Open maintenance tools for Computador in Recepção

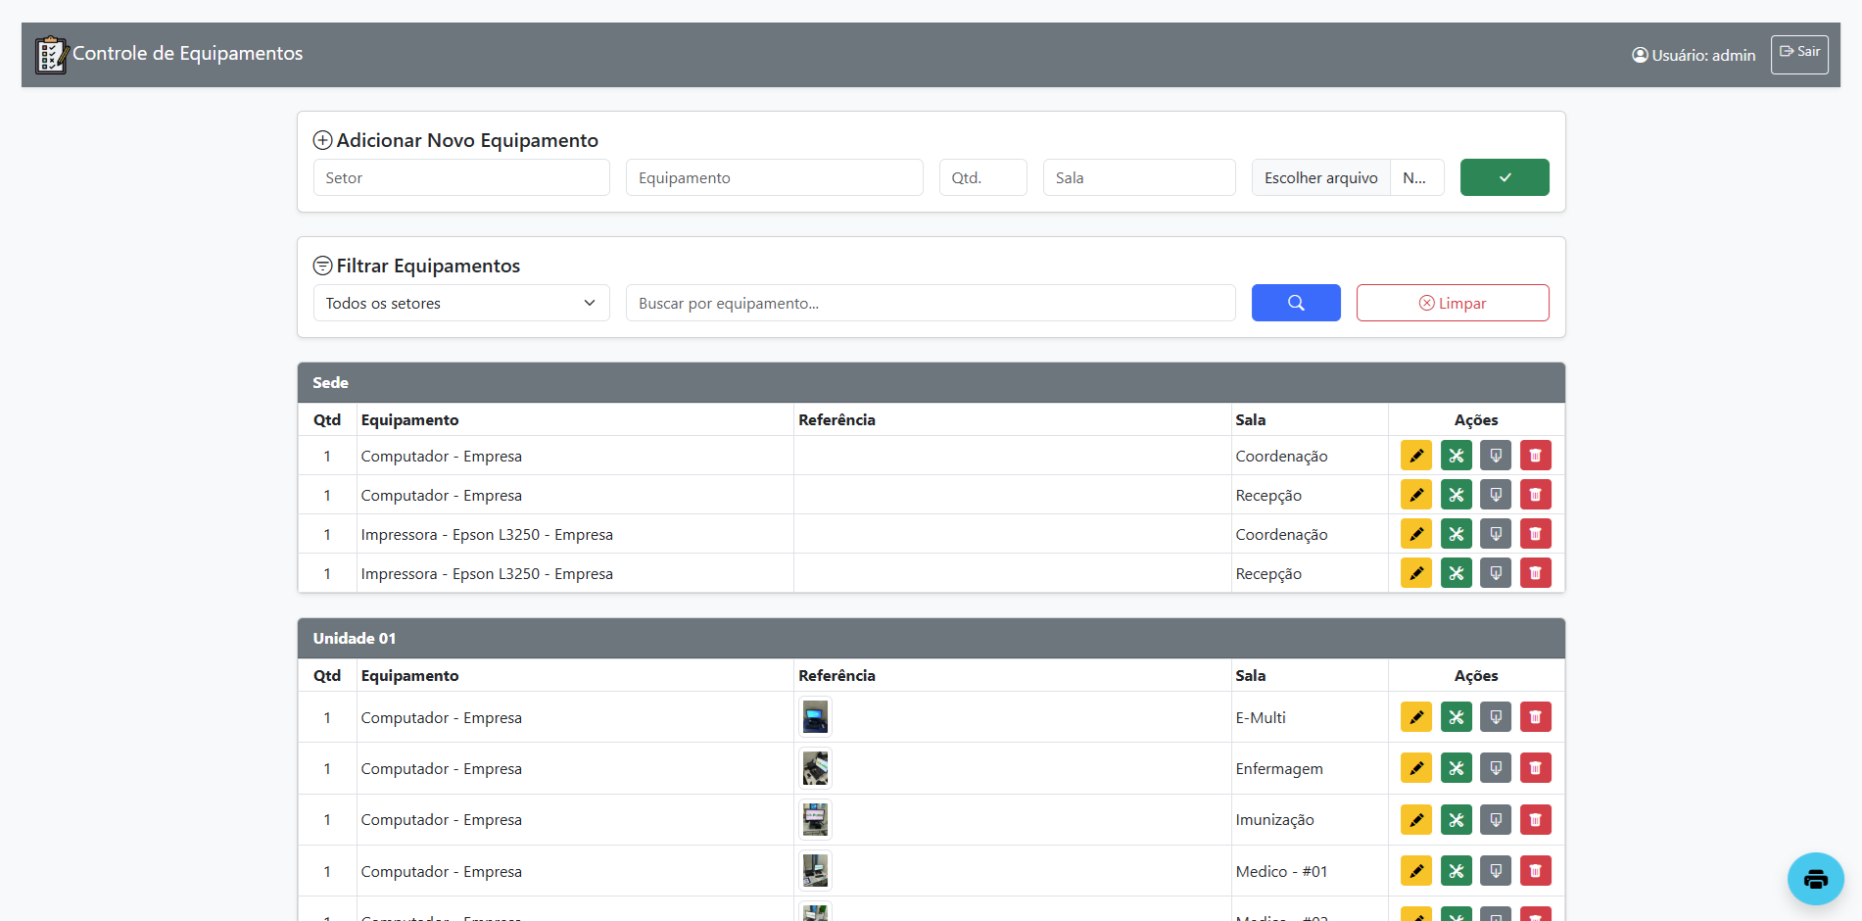1456,495
